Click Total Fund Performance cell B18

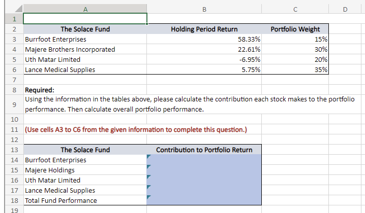tap(204, 200)
